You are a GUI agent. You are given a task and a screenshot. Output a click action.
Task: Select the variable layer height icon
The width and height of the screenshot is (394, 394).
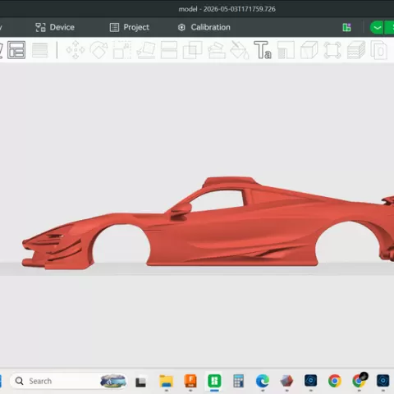[40, 50]
